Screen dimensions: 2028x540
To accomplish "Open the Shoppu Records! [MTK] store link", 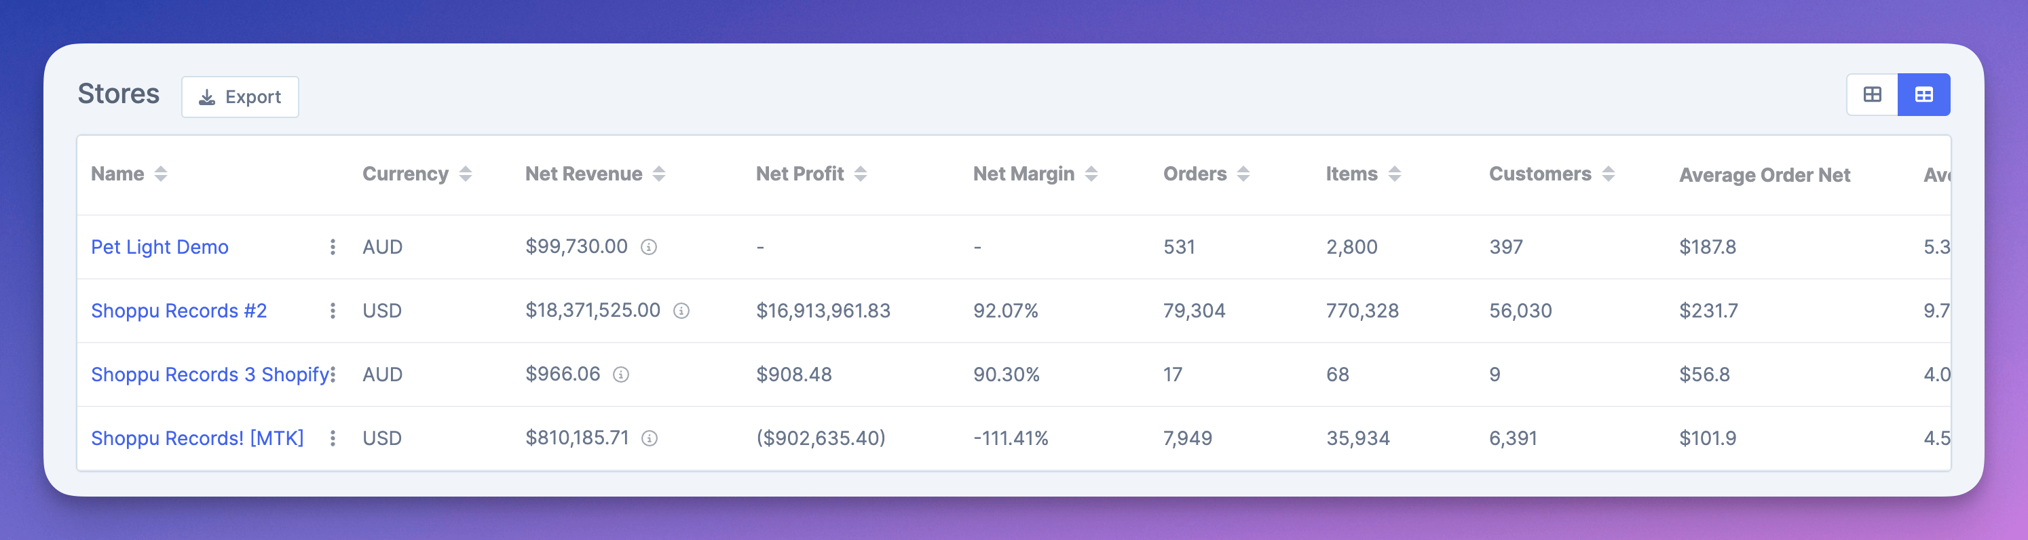I will pyautogui.click(x=197, y=438).
